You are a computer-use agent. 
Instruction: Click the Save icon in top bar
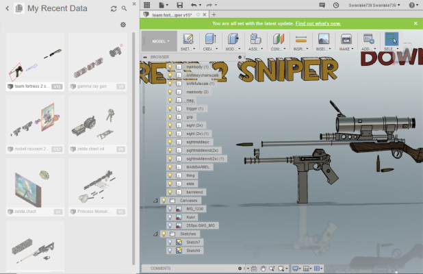(179, 5)
